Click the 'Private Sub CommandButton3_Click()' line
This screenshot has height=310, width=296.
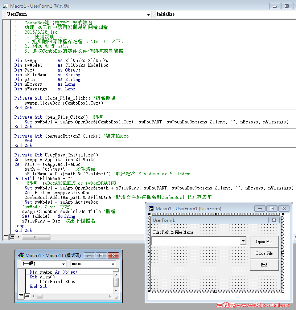[x=58, y=136]
